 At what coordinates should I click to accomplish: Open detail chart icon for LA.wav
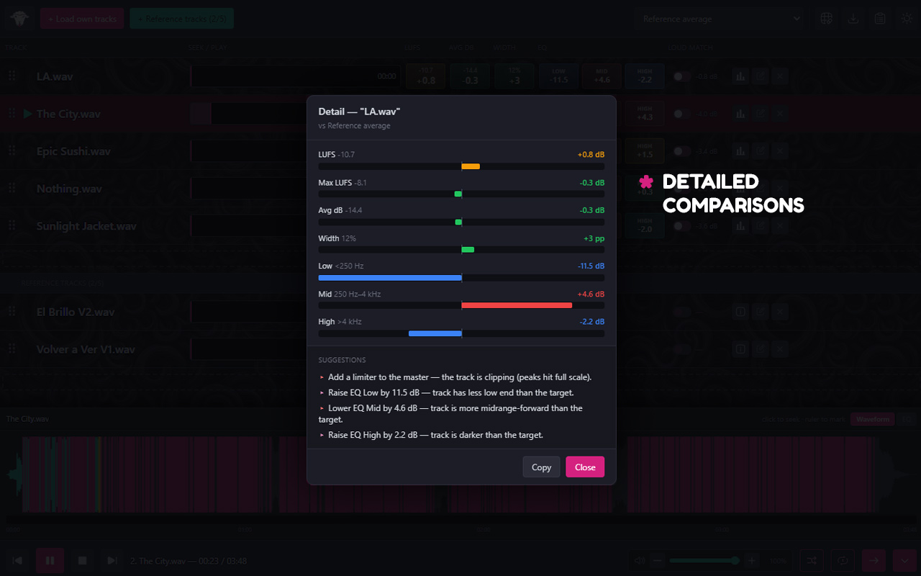point(740,76)
